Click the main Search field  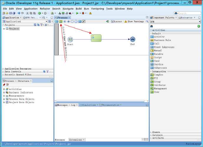187,13
